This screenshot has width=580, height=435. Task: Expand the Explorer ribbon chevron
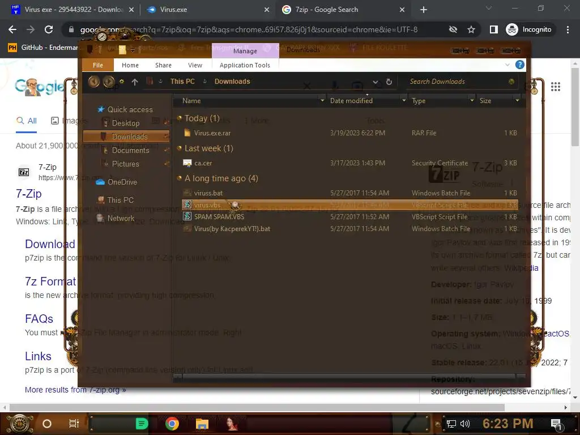click(507, 65)
